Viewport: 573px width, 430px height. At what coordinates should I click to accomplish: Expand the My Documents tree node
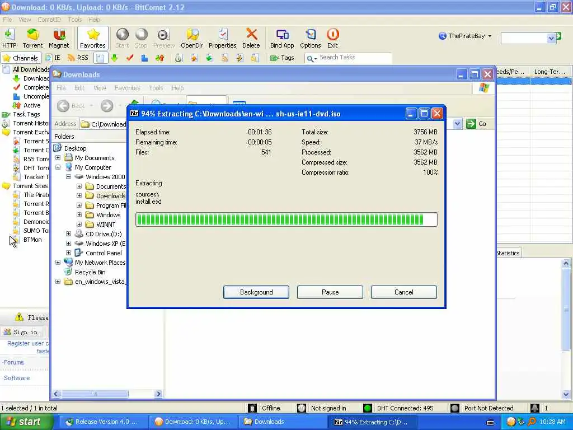click(x=58, y=157)
